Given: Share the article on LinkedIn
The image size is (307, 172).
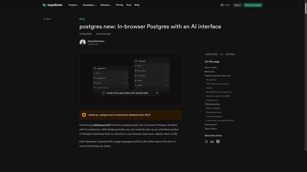Looking at the screenshot, I should 212,141.
